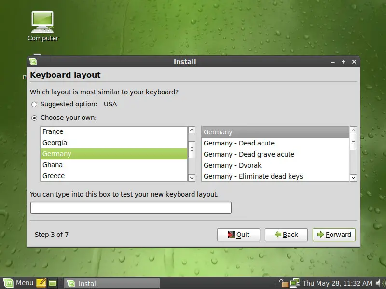Viewport: 386px width, 289px height.
Task: Click the date and time clock
Action: (x=337, y=283)
